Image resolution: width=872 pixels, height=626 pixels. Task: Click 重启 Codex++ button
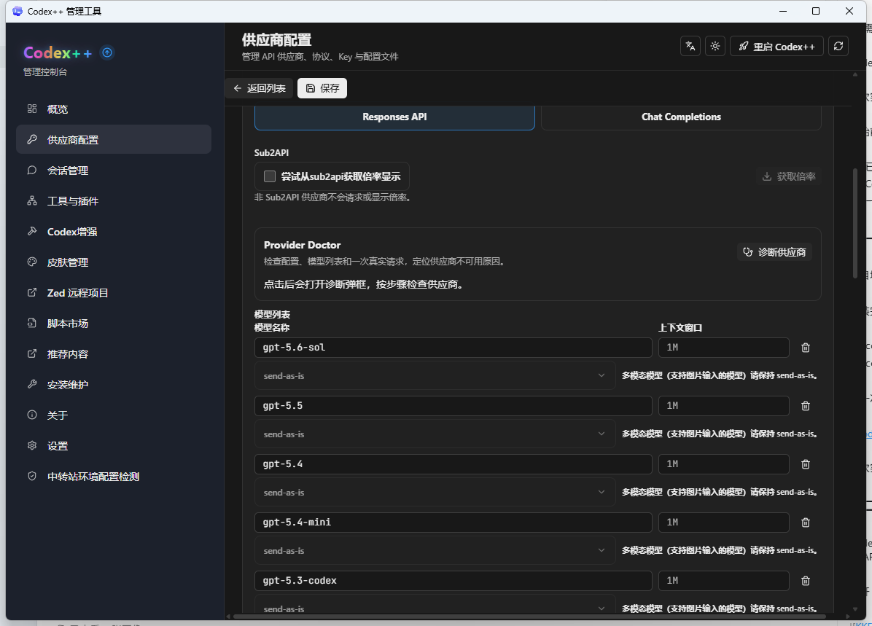pos(776,46)
